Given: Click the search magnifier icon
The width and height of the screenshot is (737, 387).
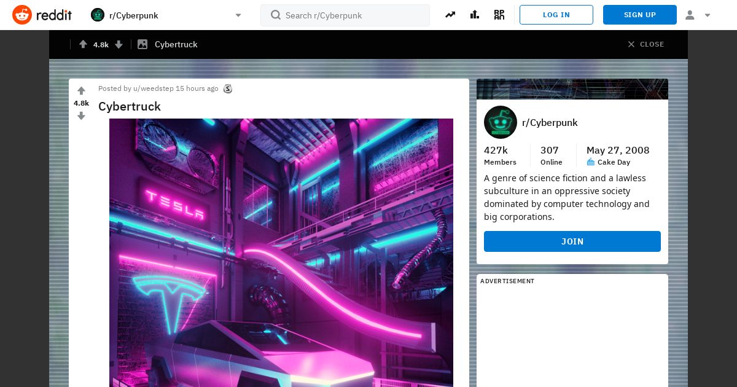Looking at the screenshot, I should 276,15.
